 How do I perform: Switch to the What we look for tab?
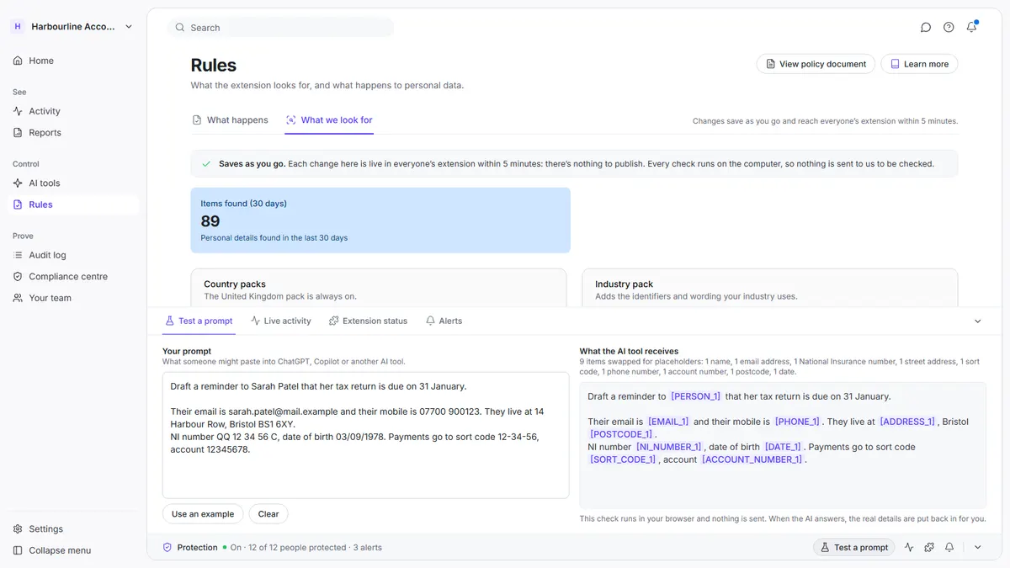pyautogui.click(x=329, y=120)
